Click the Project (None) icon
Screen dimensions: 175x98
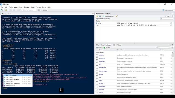(x=164, y=10)
